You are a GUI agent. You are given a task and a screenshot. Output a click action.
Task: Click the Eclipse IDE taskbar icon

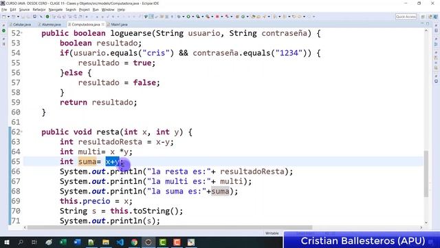click(148, 242)
